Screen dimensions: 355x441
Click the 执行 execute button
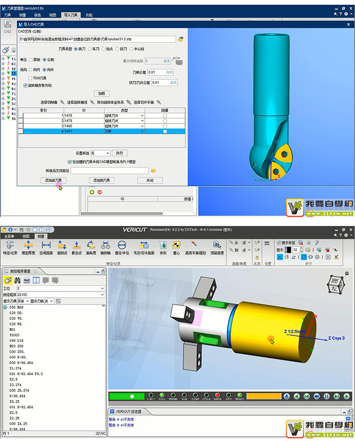coord(120,153)
